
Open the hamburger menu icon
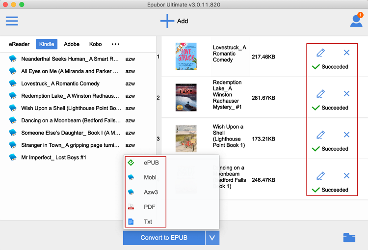tap(12, 21)
